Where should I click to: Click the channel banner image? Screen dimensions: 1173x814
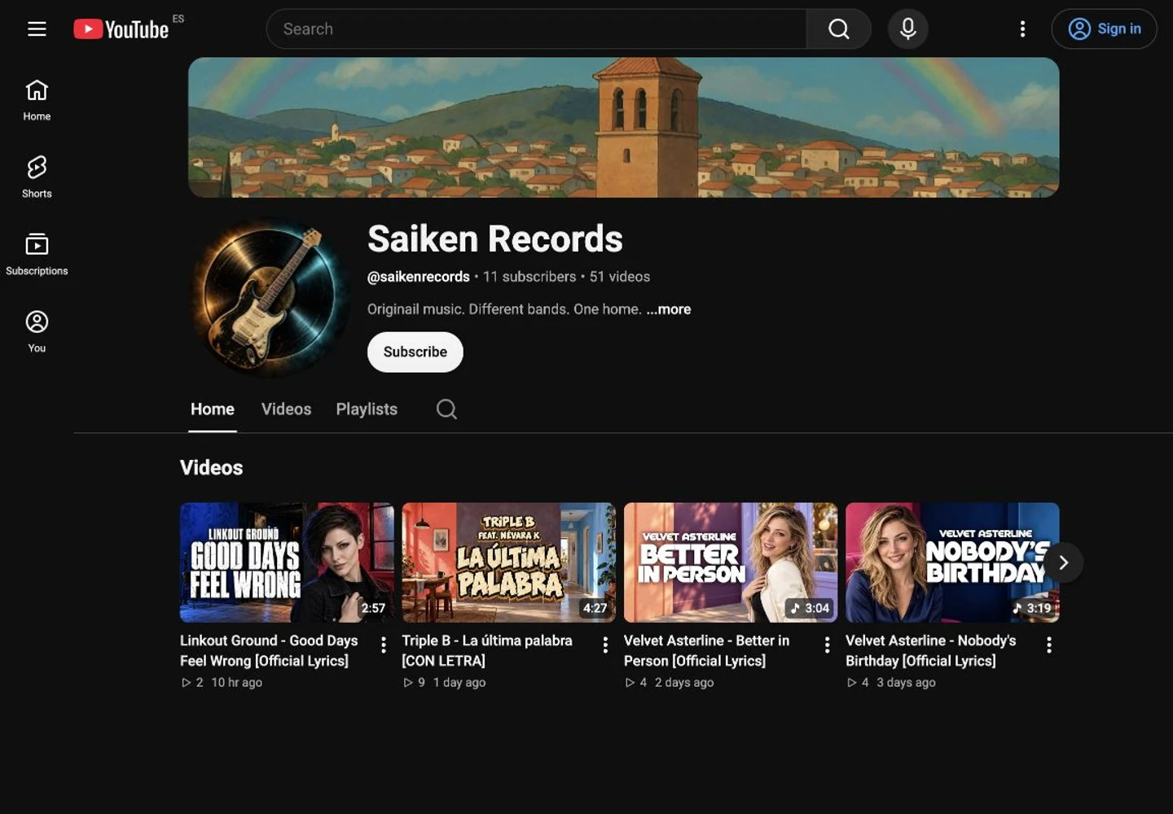[624, 127]
